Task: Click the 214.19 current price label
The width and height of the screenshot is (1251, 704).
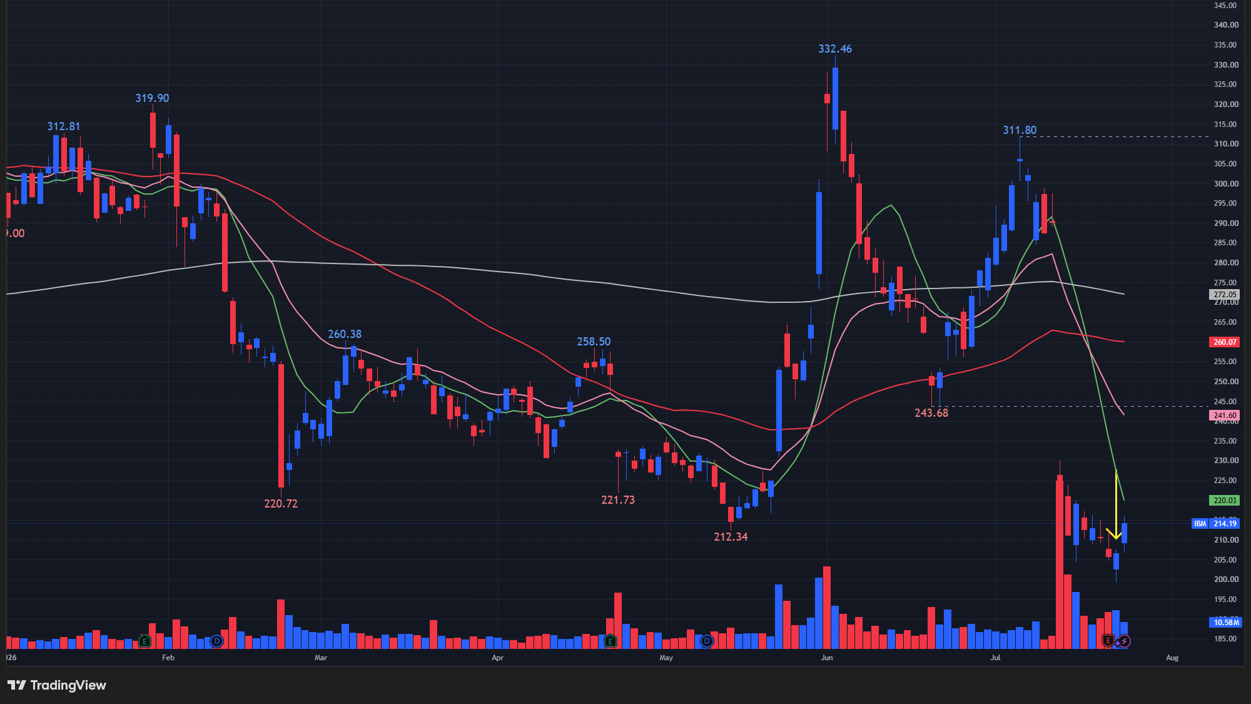Action: pyautogui.click(x=1225, y=524)
